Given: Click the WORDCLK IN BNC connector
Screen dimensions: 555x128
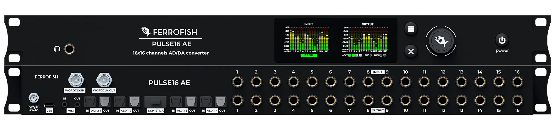Looking at the screenshot, I should point(76,80).
